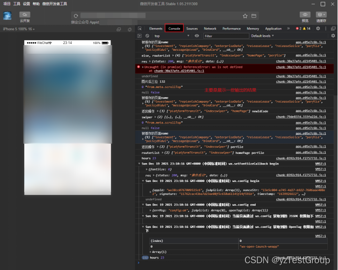Maximize the WeChat DevTools window

(323, 4)
